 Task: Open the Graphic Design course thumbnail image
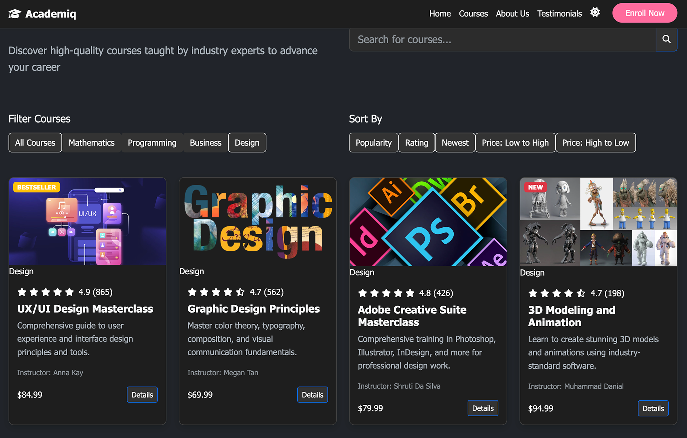click(258, 221)
